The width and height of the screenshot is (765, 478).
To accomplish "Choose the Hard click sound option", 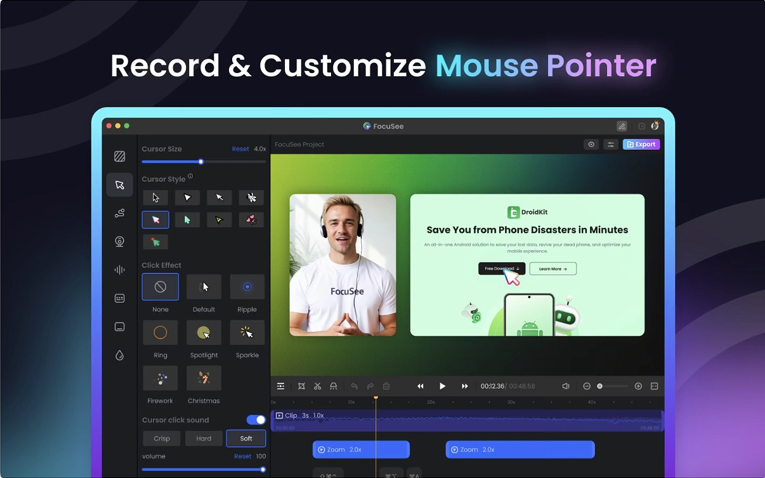I will pos(204,439).
